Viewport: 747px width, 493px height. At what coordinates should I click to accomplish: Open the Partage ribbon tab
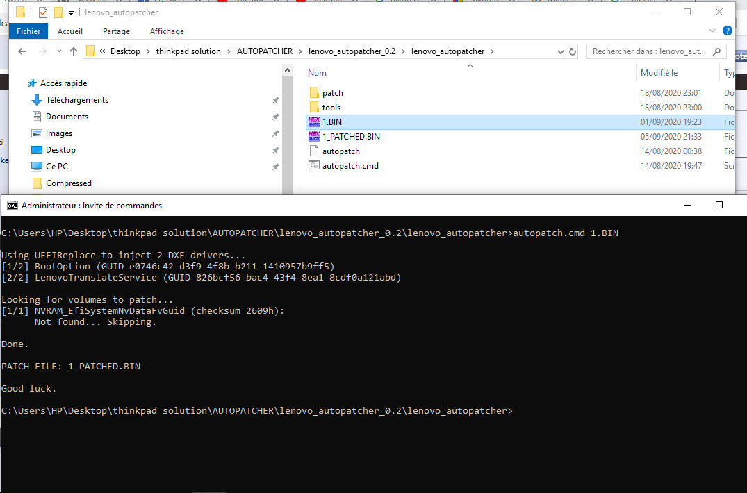[x=116, y=31]
